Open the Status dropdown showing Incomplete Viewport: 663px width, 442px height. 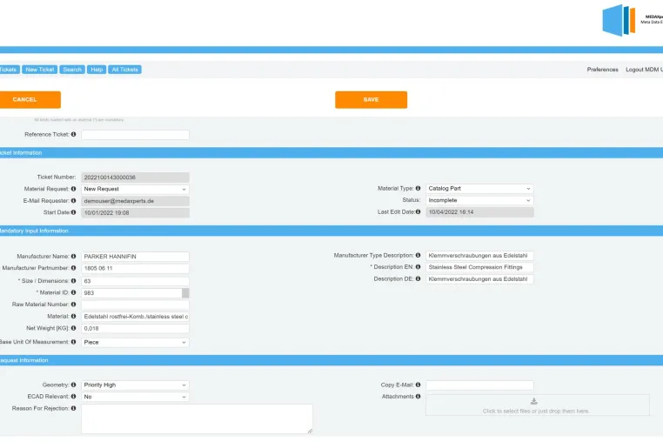[479, 200]
